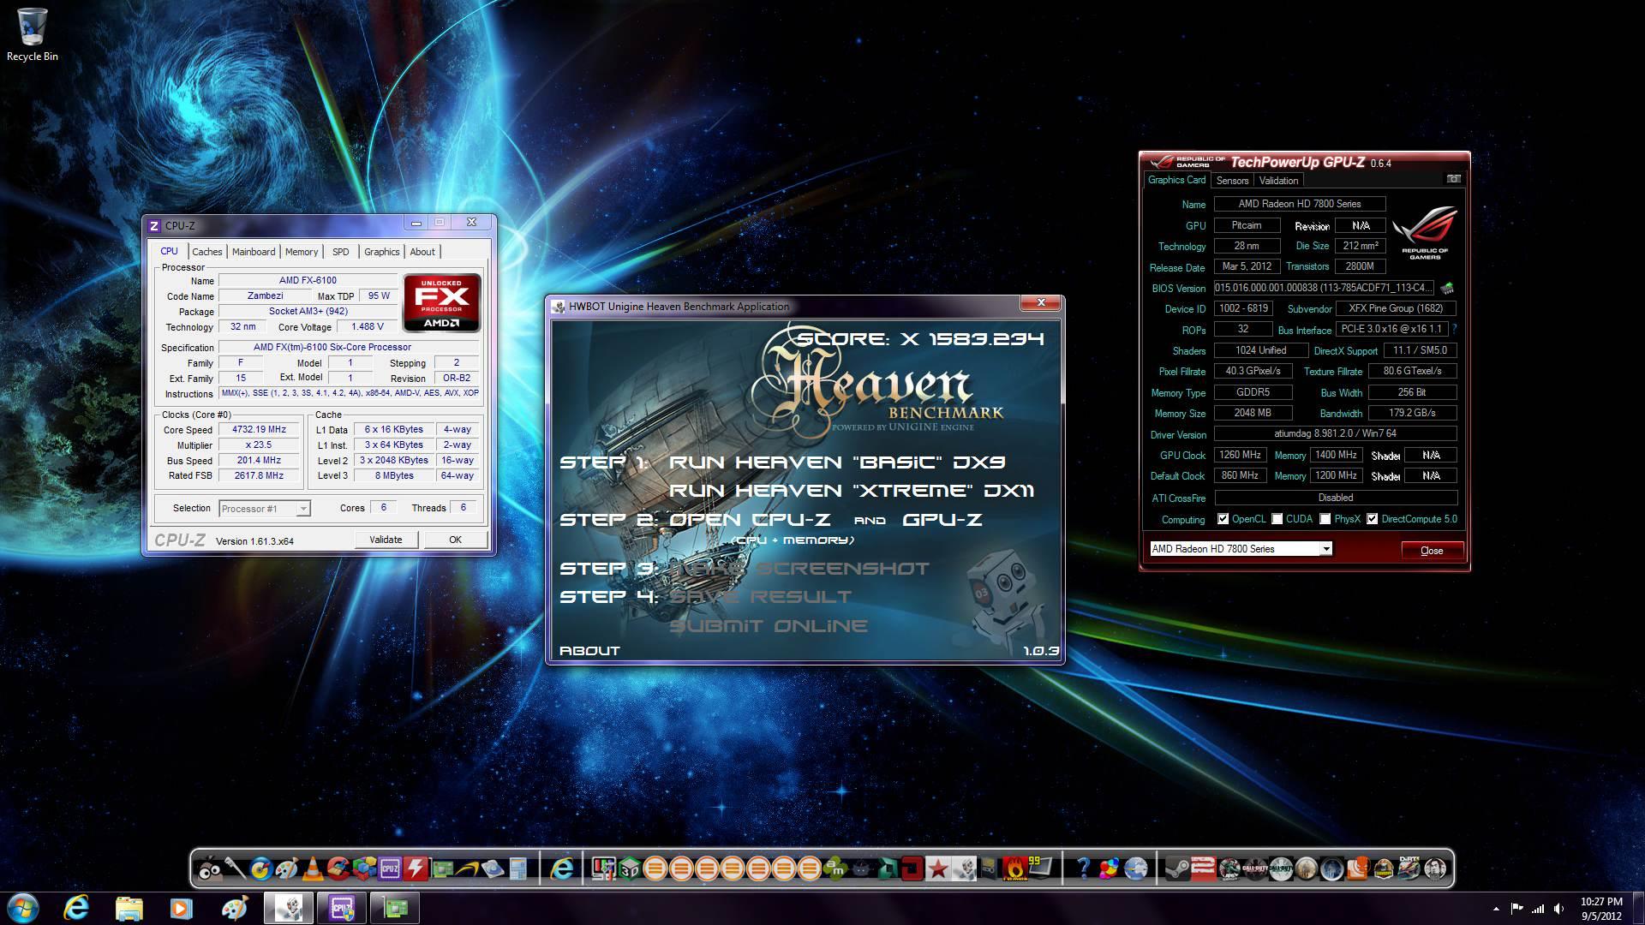The image size is (1645, 925).
Task: Open the Windows Start menu
Action: click(22, 907)
